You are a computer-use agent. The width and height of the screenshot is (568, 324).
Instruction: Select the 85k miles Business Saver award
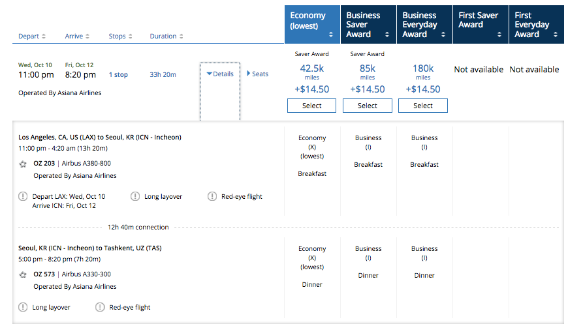pos(367,106)
